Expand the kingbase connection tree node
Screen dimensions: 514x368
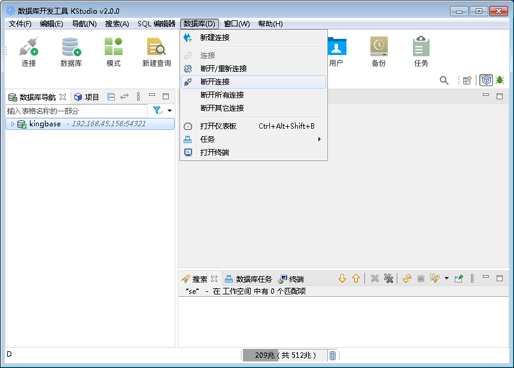(x=12, y=124)
